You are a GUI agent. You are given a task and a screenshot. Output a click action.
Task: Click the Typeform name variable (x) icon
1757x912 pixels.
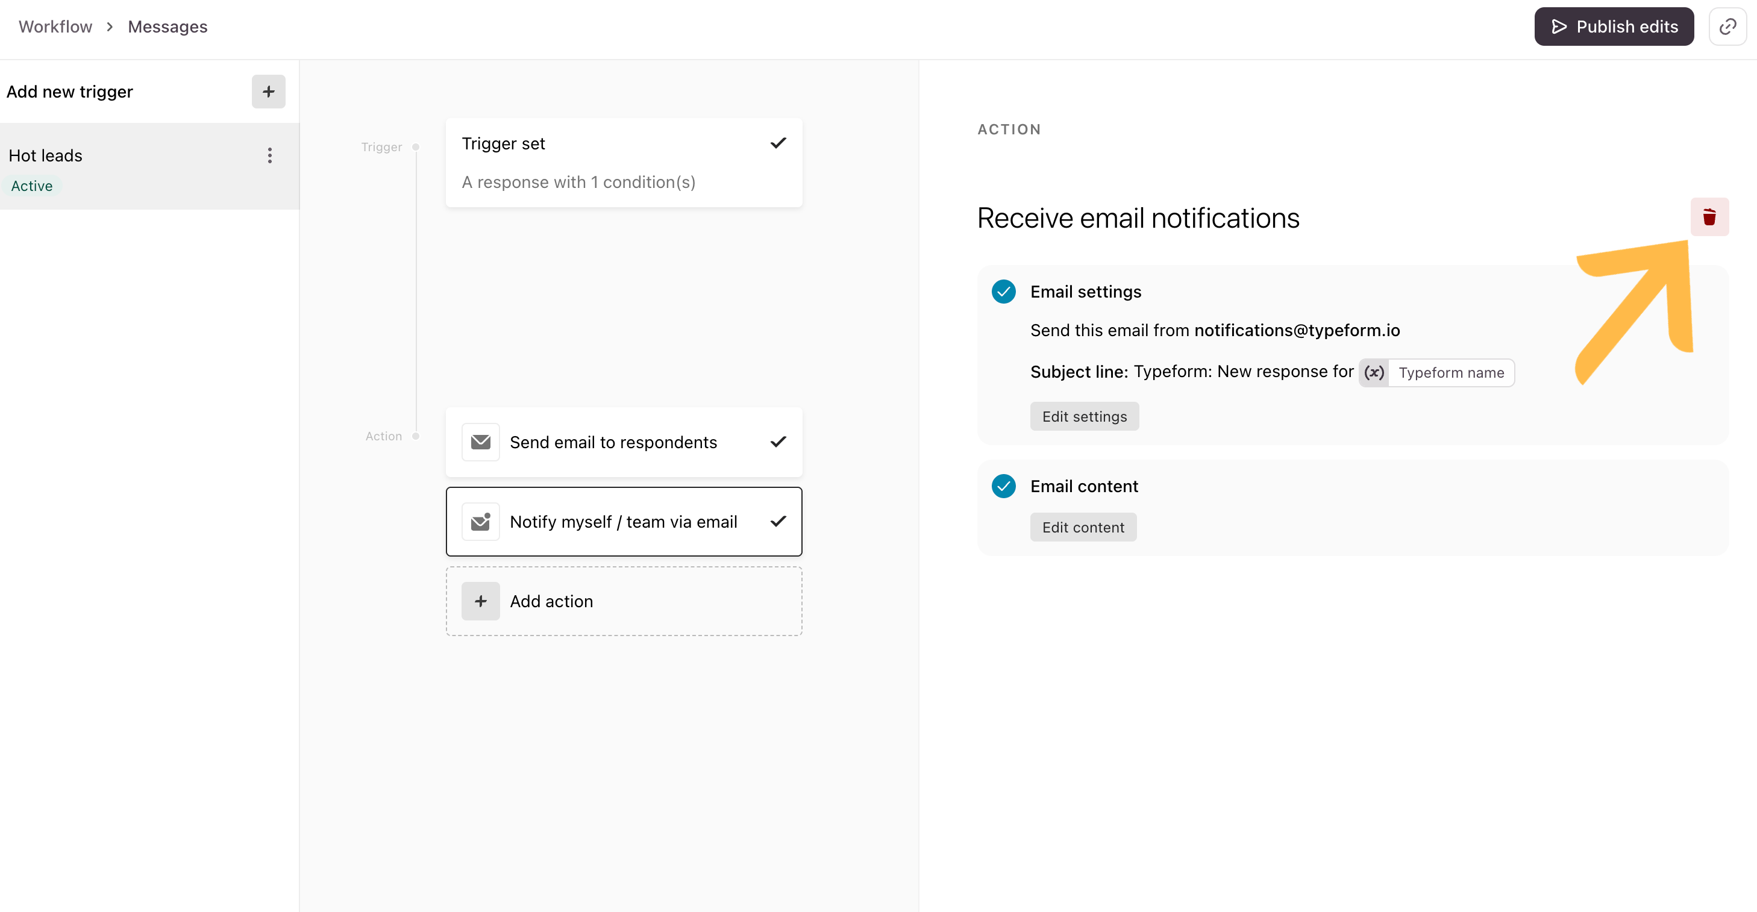pyautogui.click(x=1374, y=372)
